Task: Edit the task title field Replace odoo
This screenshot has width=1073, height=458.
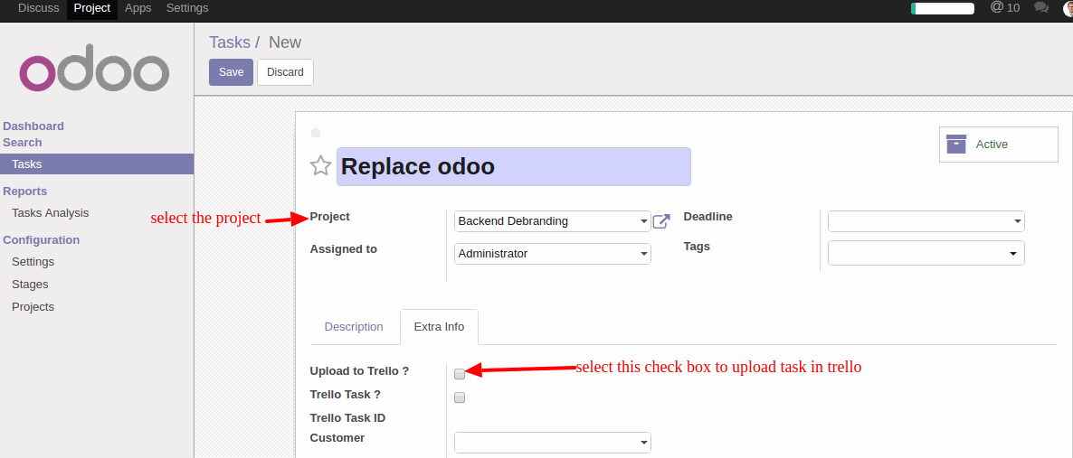Action: [513, 167]
